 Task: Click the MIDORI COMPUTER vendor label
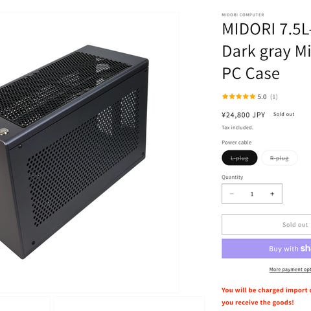tap(243, 15)
